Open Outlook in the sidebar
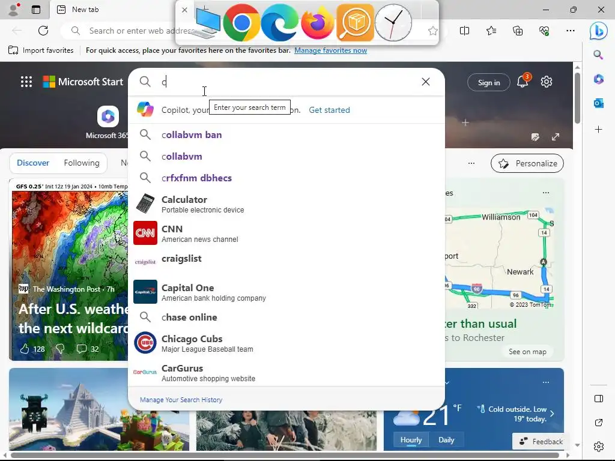This screenshot has width=615, height=461. point(598,103)
